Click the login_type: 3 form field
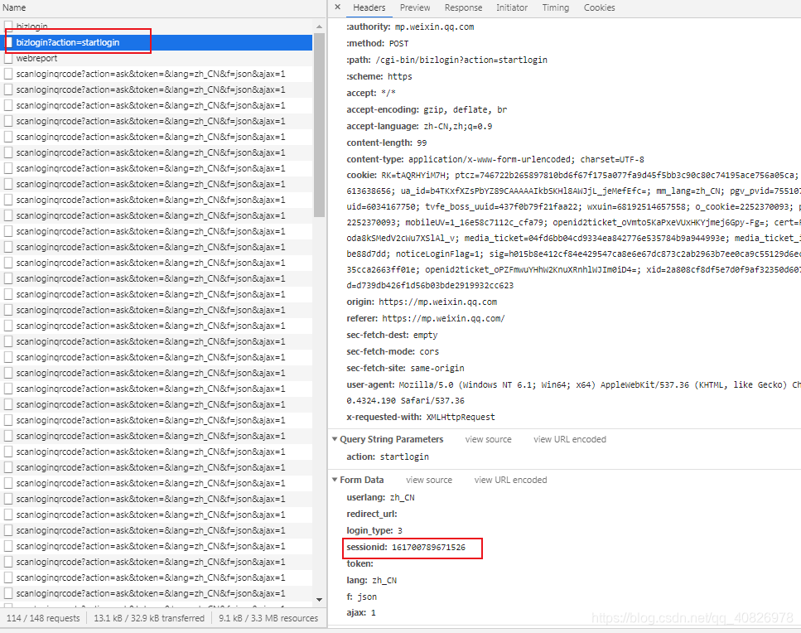801x633 pixels. [374, 530]
